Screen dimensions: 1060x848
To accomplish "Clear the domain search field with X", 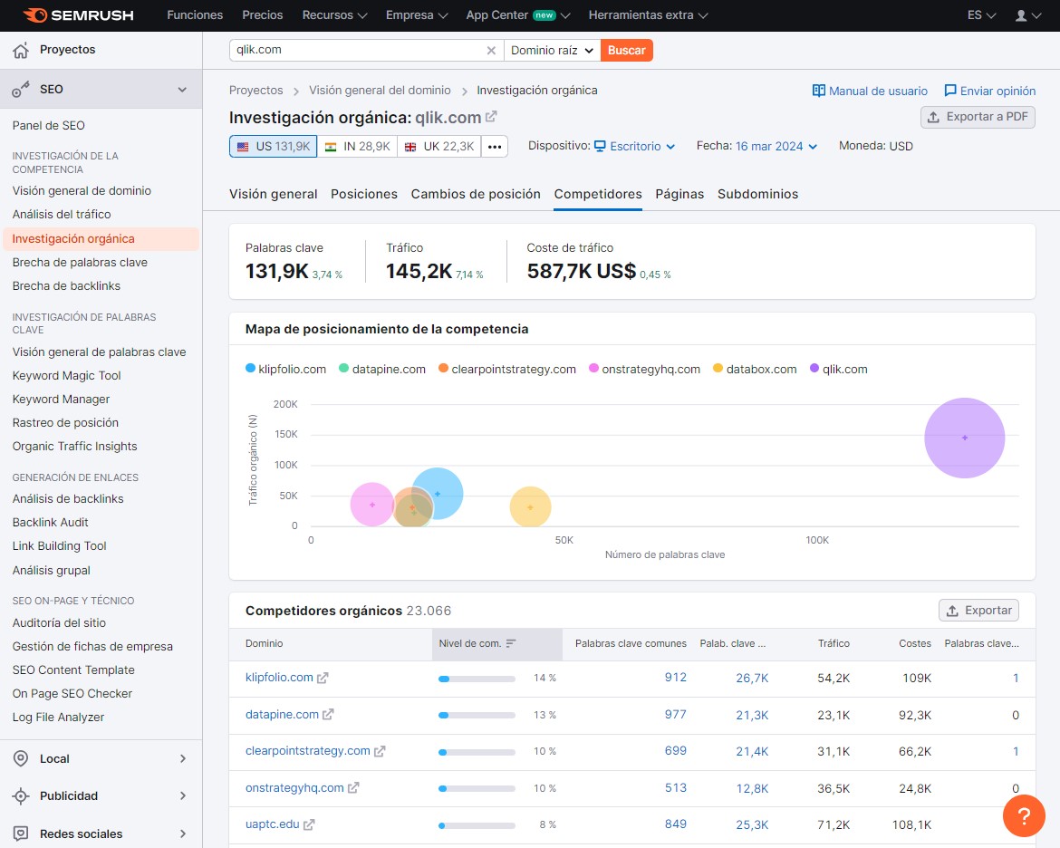I will point(491,51).
